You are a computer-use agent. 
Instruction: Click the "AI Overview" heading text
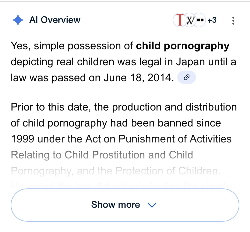coord(55,20)
